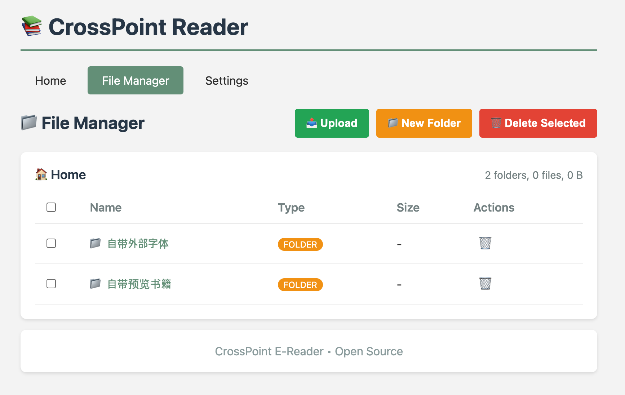
Task: Click the Actions column header
Action: click(494, 208)
